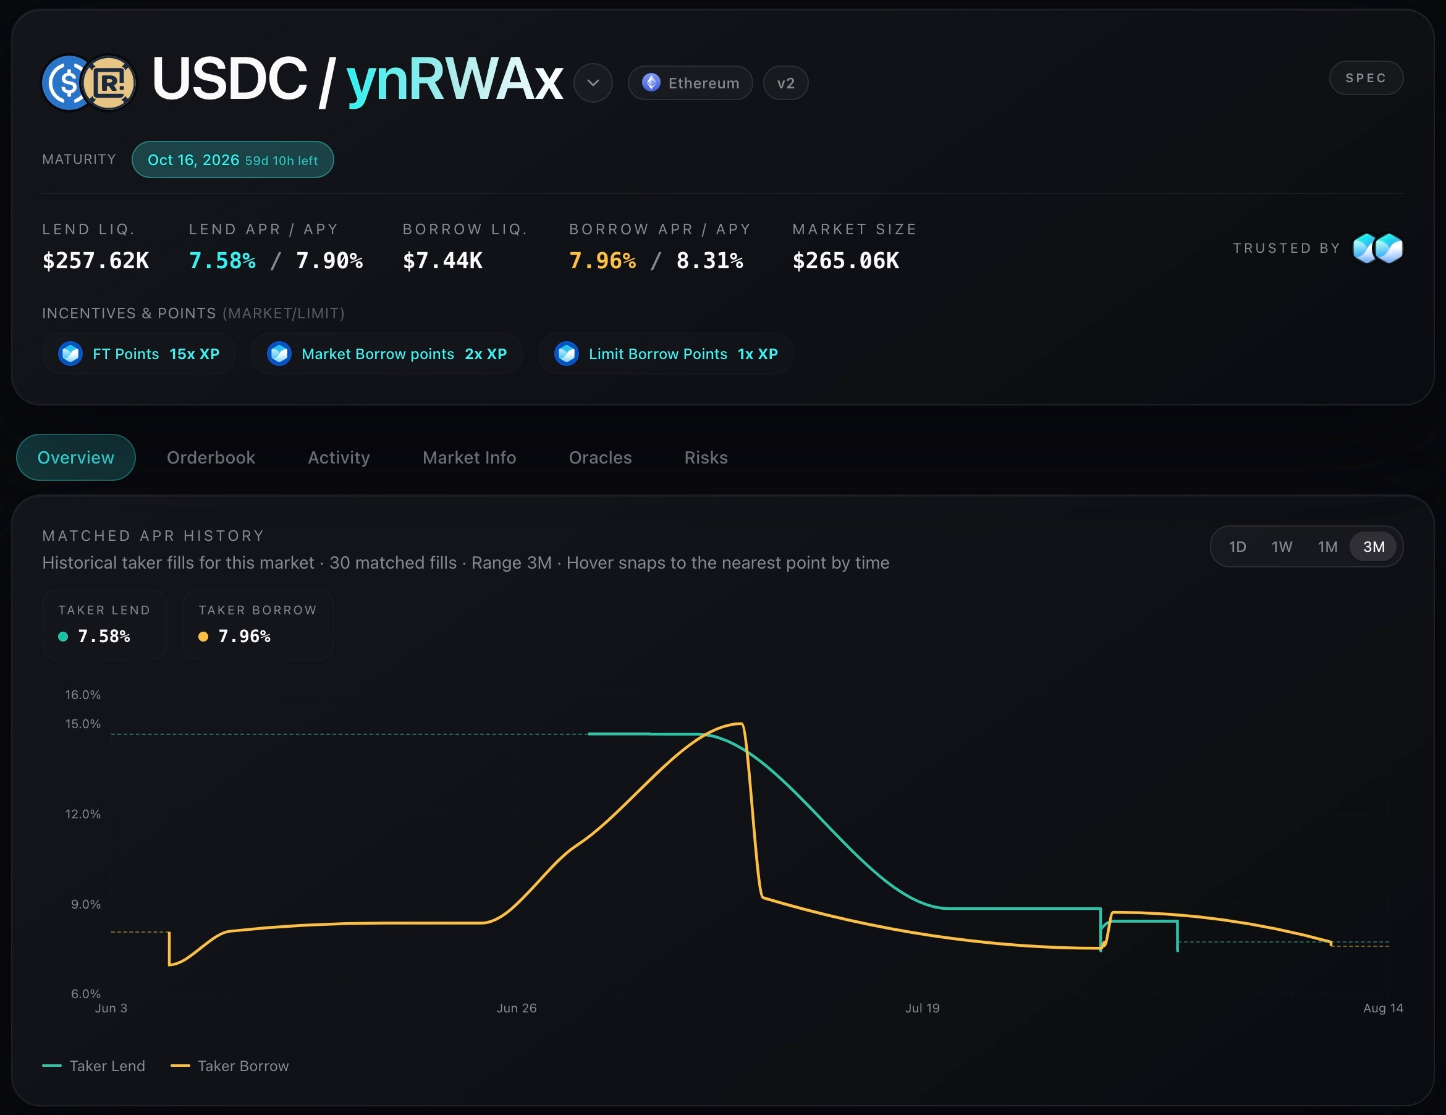Viewport: 1446px width, 1115px height.
Task: Click the Jul 19 axis label
Action: point(922,1007)
